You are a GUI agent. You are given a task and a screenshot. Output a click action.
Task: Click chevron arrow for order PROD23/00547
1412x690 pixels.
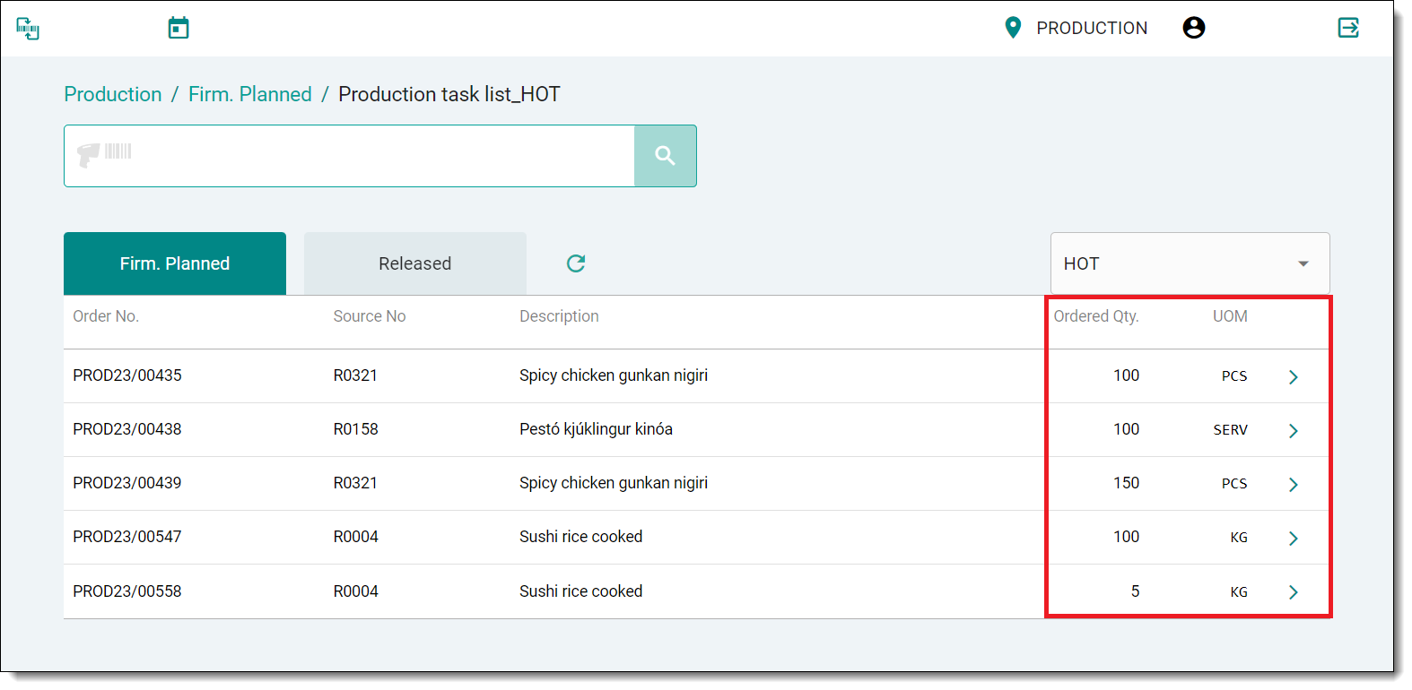pos(1293,539)
